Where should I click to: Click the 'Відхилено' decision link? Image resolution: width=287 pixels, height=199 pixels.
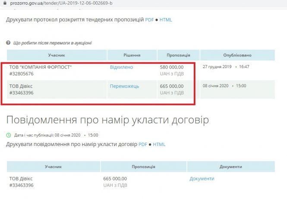[121, 67]
